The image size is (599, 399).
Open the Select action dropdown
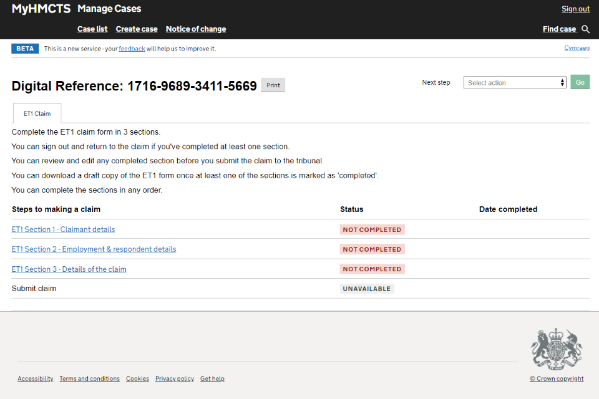tap(515, 82)
